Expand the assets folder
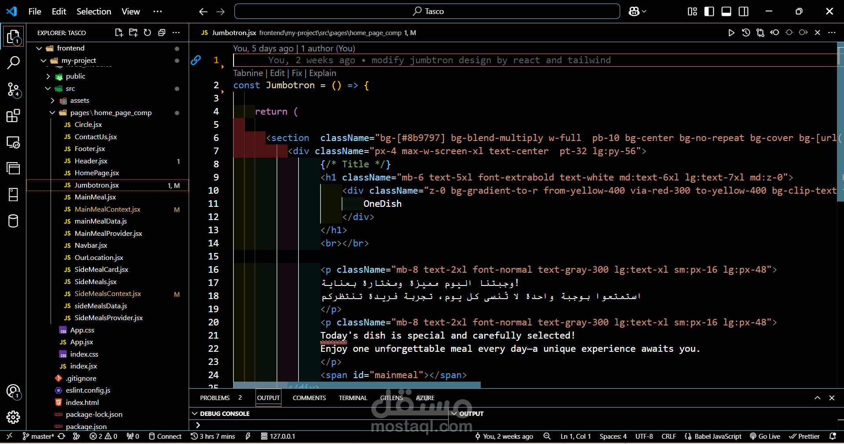The width and height of the screenshot is (844, 444). point(52,101)
